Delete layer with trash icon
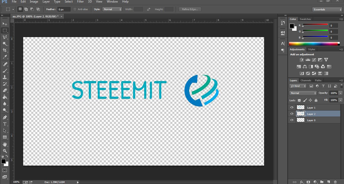The image size is (344, 184). [335, 182]
